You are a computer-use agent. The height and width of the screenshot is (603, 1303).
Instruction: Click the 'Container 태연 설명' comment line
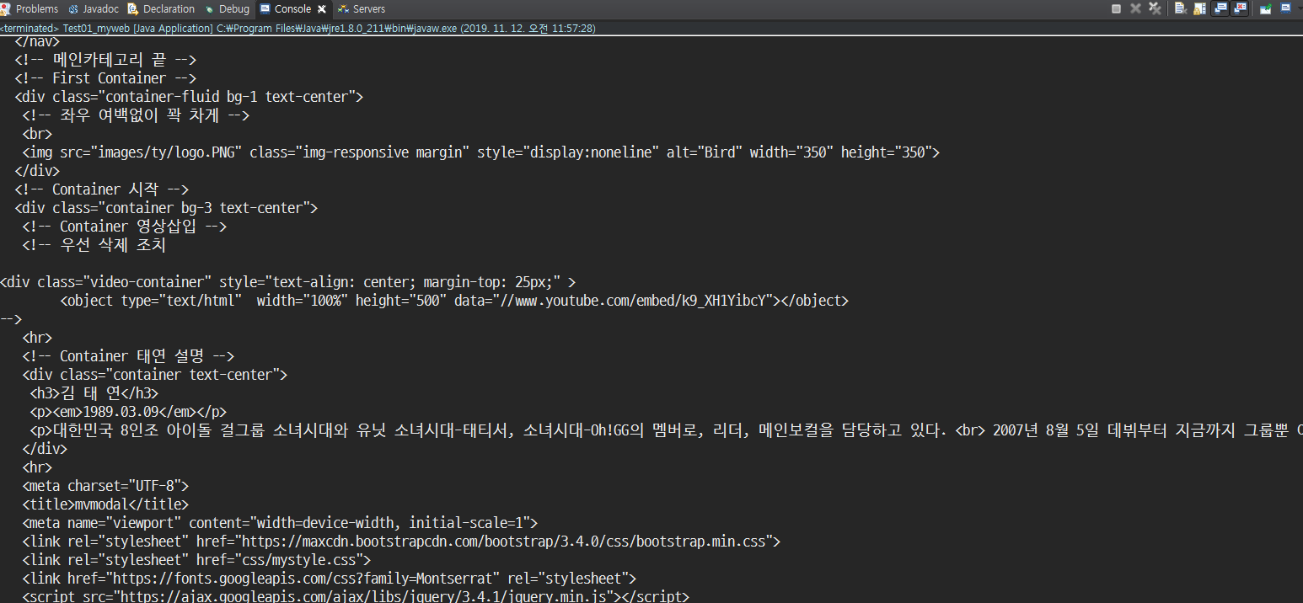click(128, 356)
